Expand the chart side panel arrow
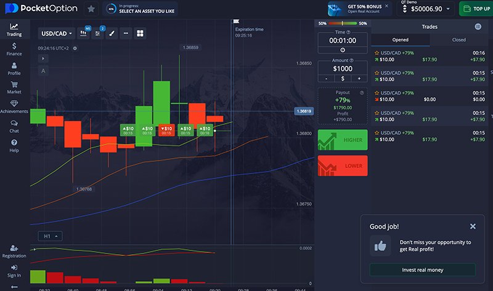This screenshot has width=493, height=291. click(43, 58)
